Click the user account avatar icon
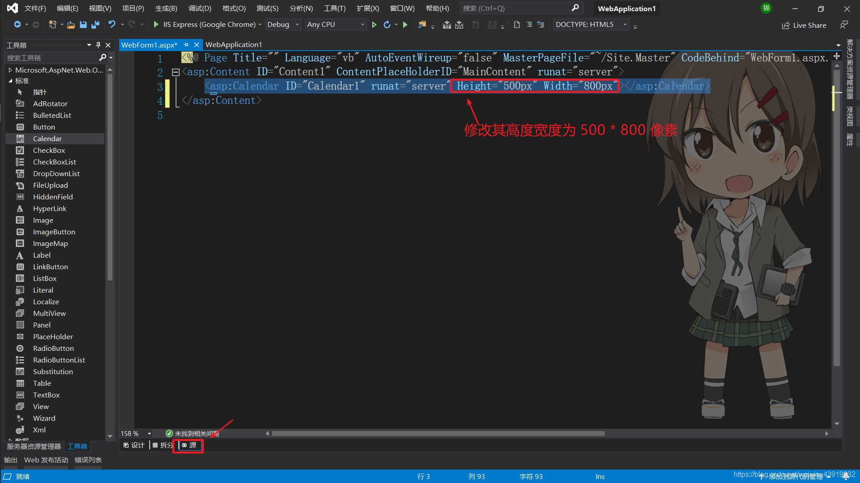 click(766, 8)
